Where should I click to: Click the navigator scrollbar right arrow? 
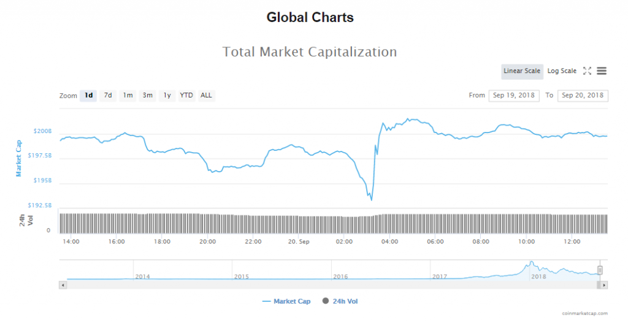[604, 285]
